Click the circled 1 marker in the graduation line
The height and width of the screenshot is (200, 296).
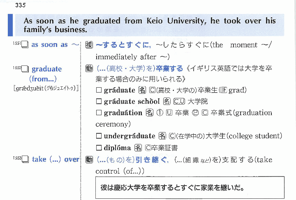pos(160,113)
